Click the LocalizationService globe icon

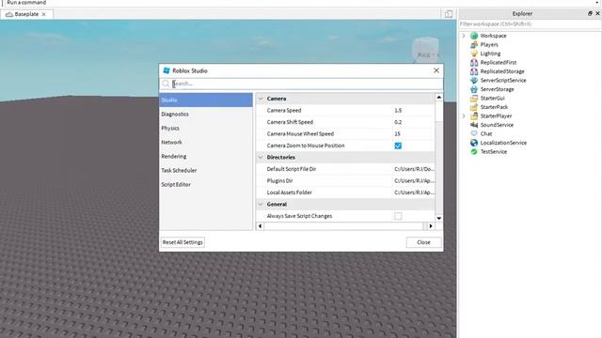tap(474, 143)
